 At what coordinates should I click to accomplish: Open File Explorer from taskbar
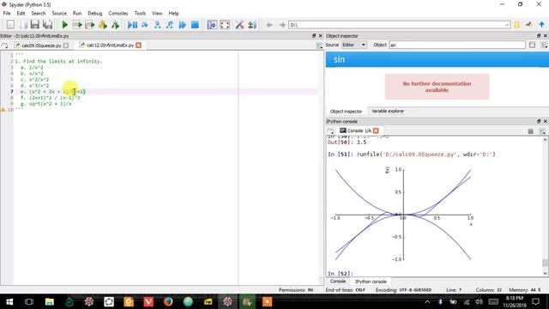pos(50,301)
